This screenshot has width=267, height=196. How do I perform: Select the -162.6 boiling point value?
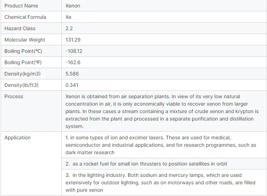(x=73, y=62)
